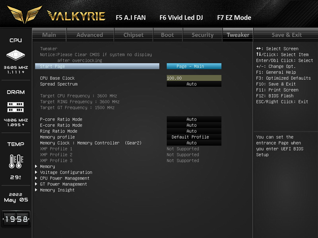Click the 2022 May 05 date

tap(16, 197)
